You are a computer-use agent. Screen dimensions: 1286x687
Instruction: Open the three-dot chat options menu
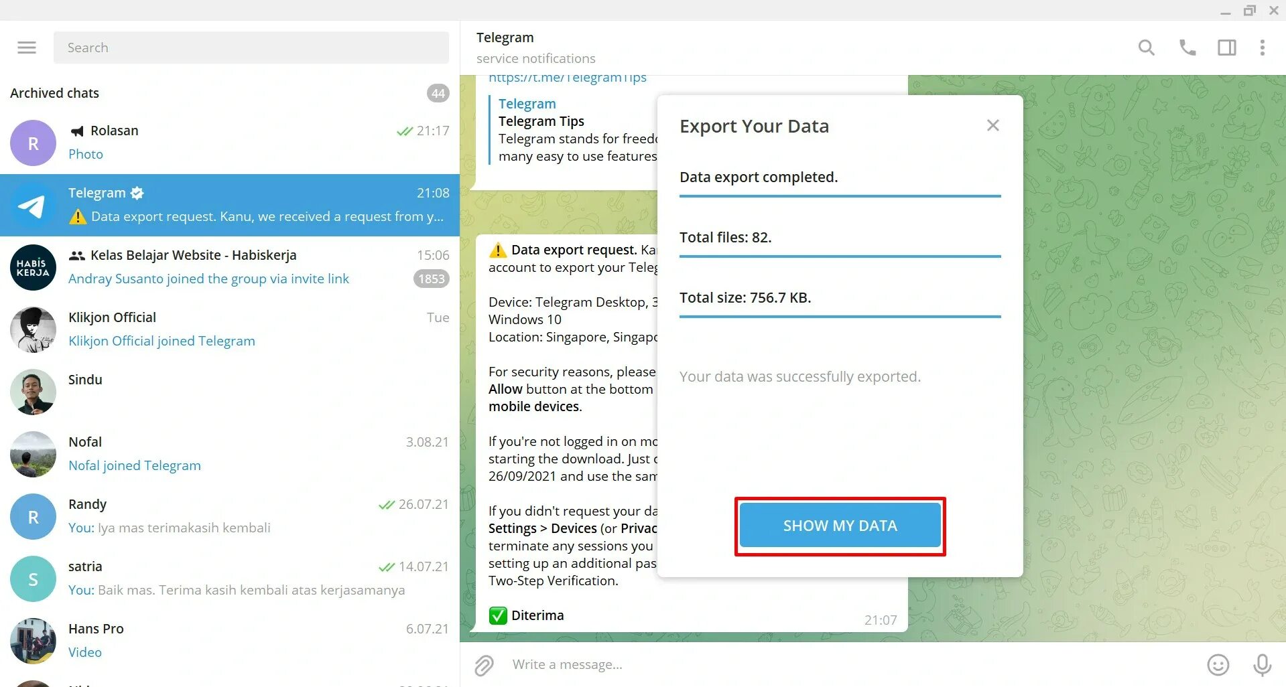1263,48
